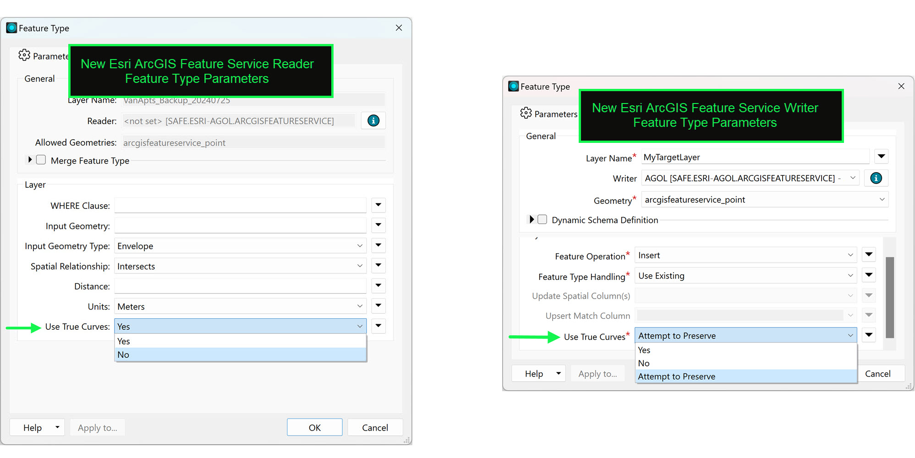
Task: Expand the Dynamic Schema Definition section triangle
Action: (x=531, y=219)
